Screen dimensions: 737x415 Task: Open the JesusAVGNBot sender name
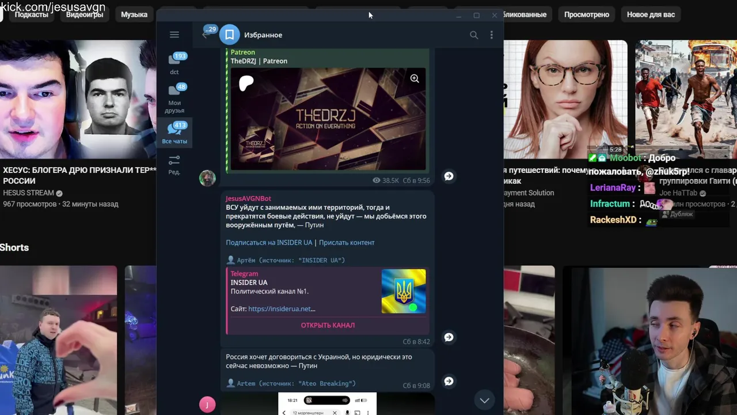click(x=248, y=198)
